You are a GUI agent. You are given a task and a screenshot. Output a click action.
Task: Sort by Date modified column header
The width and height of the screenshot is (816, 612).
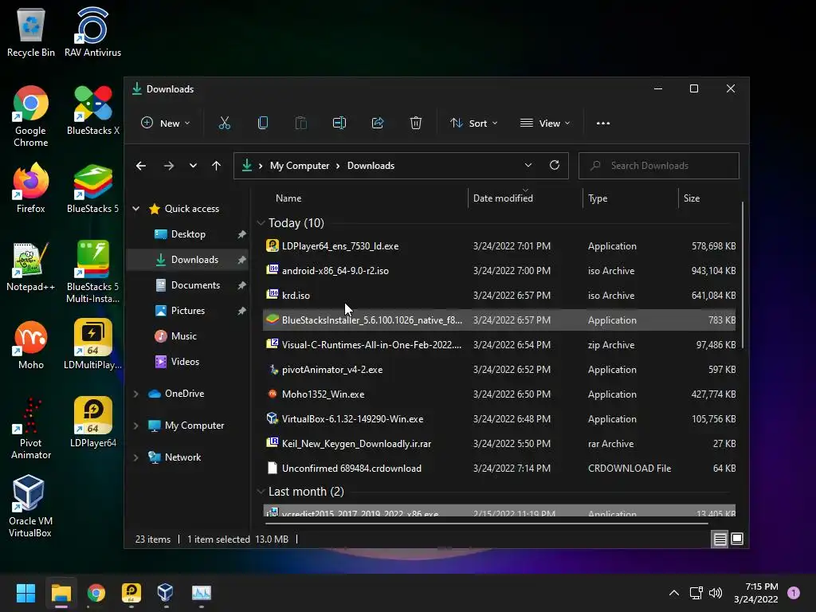pyautogui.click(x=503, y=198)
